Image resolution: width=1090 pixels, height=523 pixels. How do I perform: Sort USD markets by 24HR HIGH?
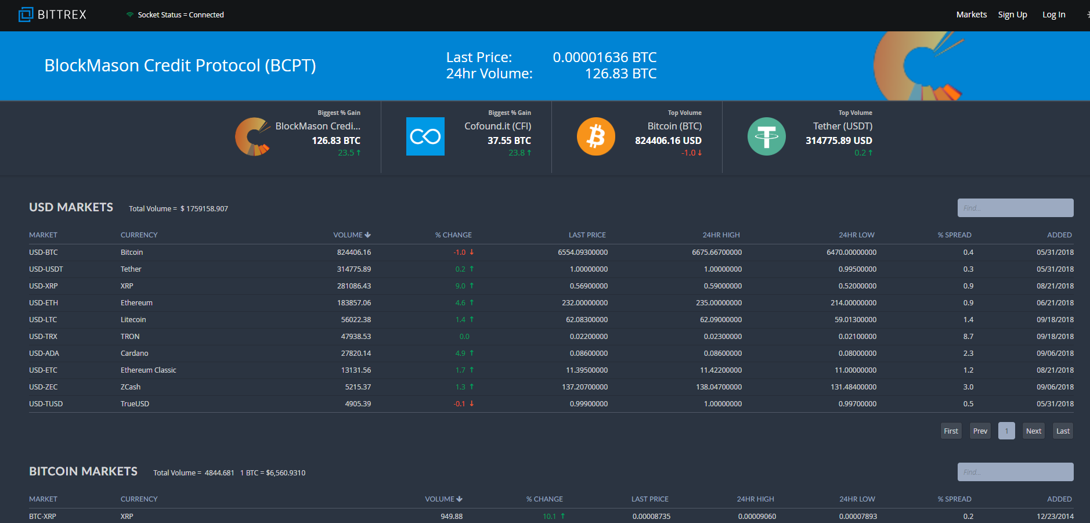(721, 235)
